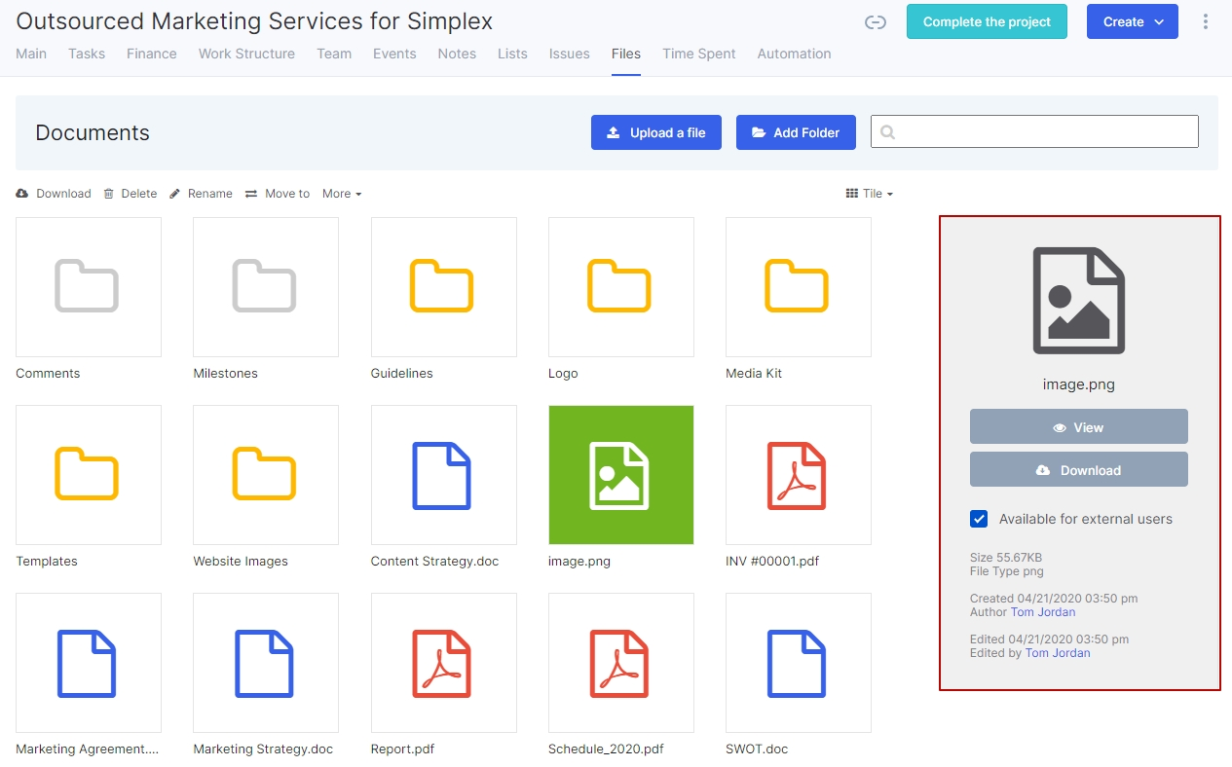Open the three-dot project options menu
The height and width of the screenshot is (767, 1232).
click(1206, 21)
